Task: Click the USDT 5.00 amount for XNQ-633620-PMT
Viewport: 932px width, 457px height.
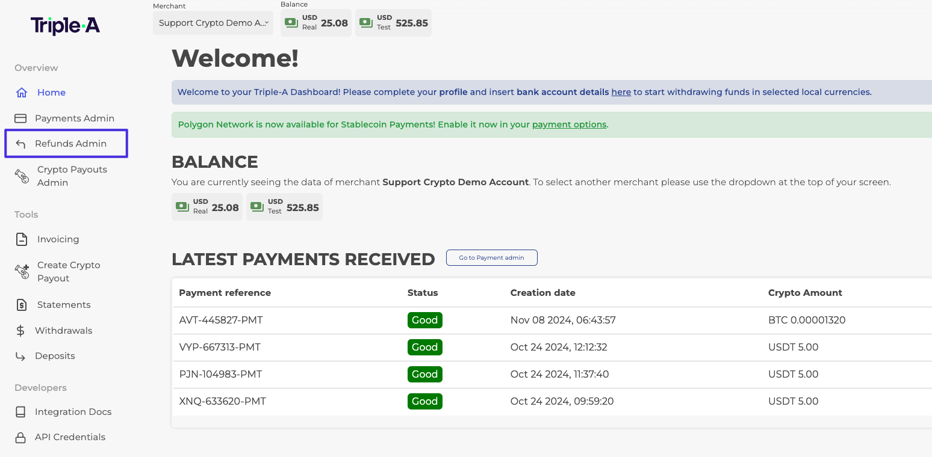Action: pyautogui.click(x=793, y=401)
